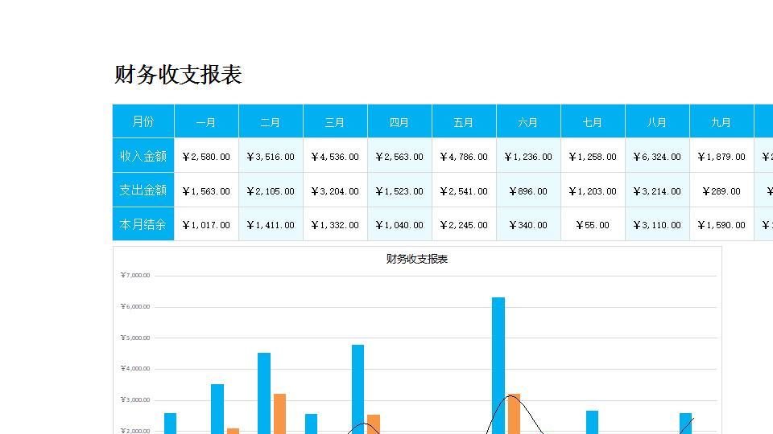Image resolution: width=773 pixels, height=434 pixels.
Task: Select the tallest blue income bar
Action: pos(498,366)
